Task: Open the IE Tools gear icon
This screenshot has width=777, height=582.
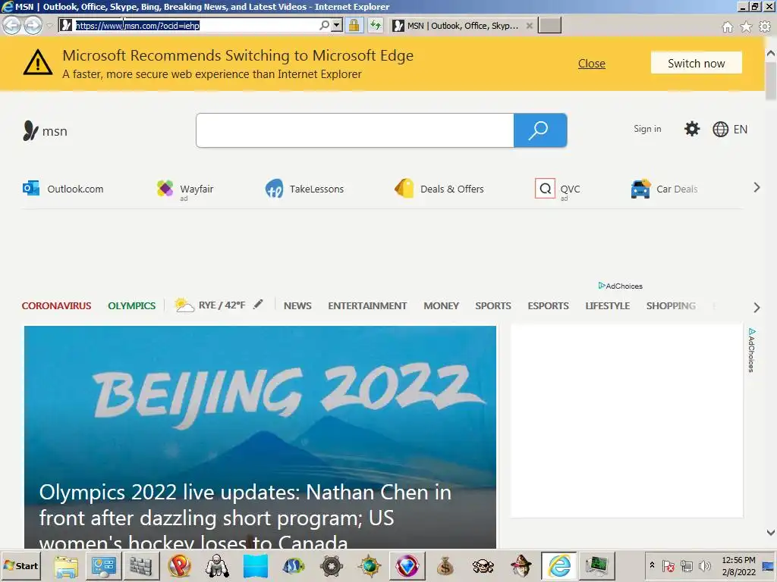Action: tap(765, 27)
